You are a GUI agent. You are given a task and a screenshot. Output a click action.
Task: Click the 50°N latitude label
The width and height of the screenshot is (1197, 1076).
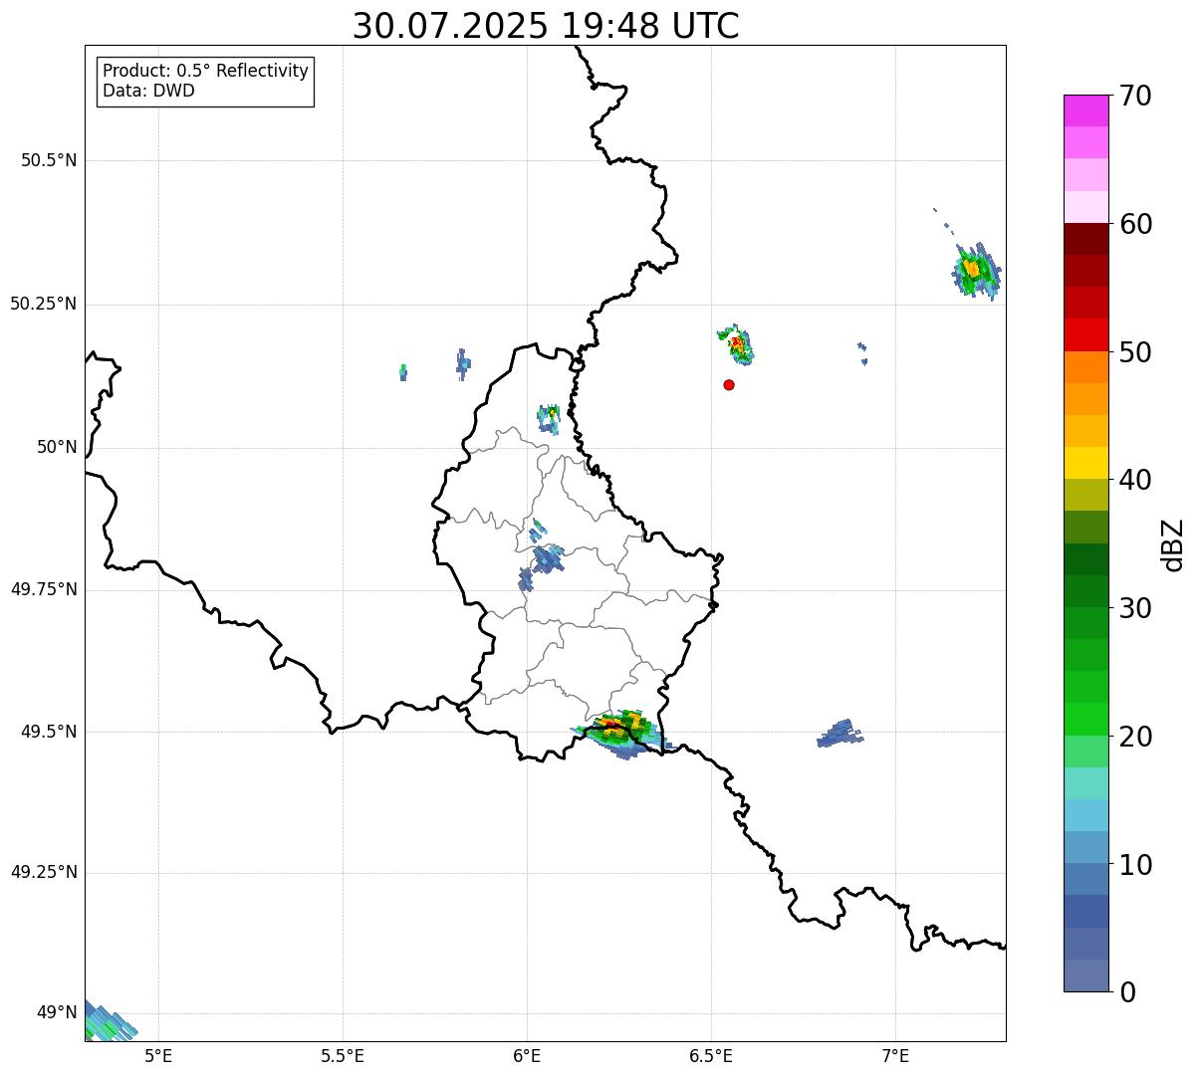tap(57, 447)
